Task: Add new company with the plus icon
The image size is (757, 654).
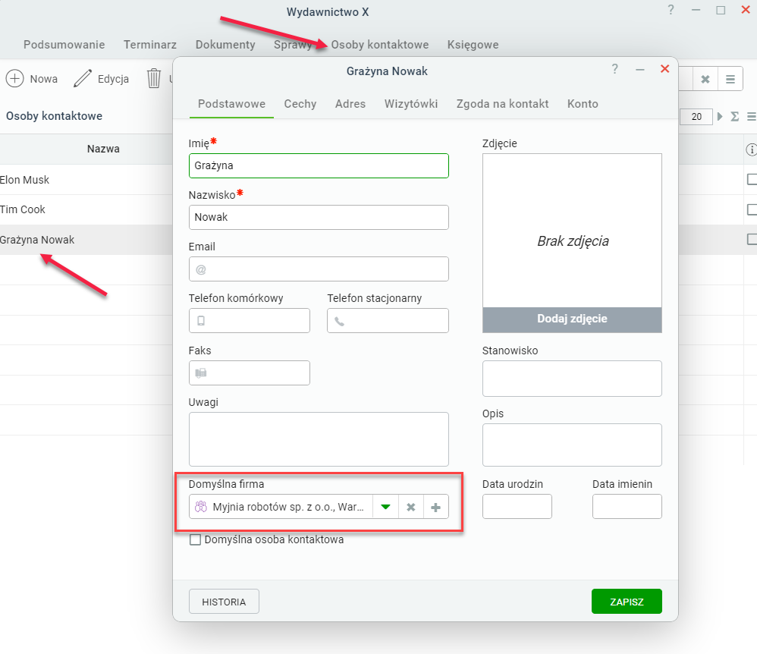Action: pyautogui.click(x=436, y=507)
